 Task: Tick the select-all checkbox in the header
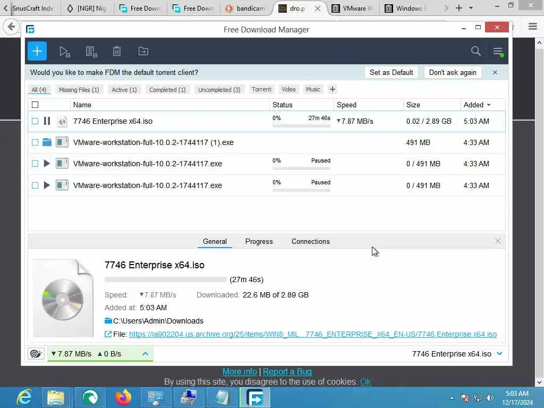(35, 105)
